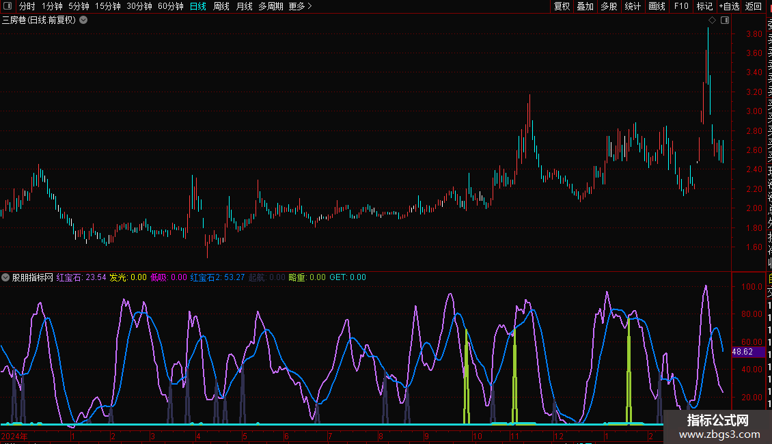
Task: Click the 100.0 indicator axis label
Action: [x=752, y=286]
